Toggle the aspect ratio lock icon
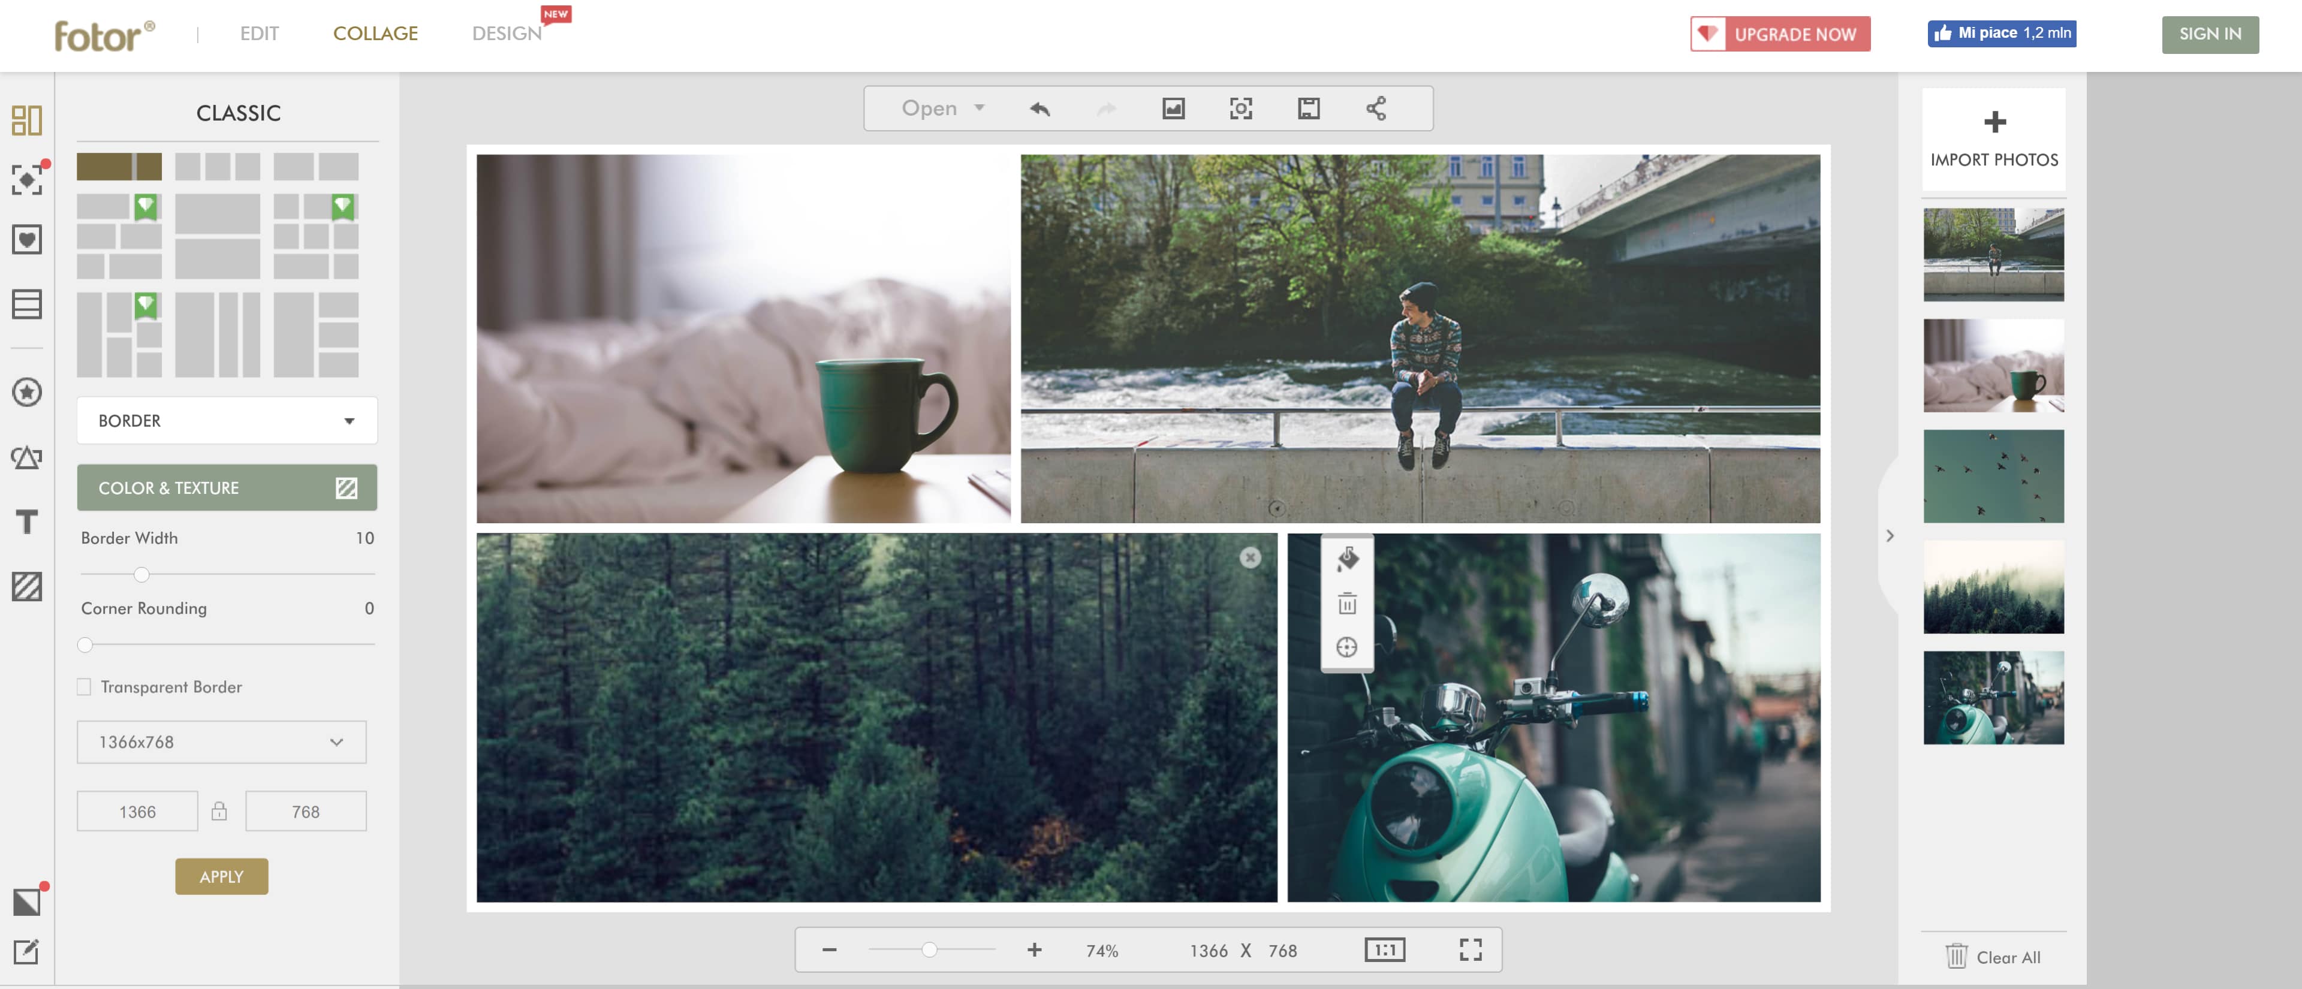 pyautogui.click(x=219, y=811)
